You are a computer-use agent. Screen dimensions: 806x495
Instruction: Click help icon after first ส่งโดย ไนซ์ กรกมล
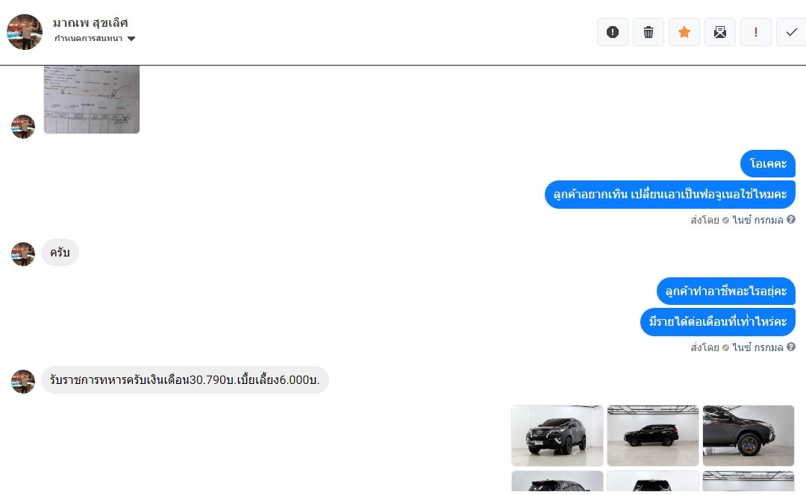click(791, 219)
